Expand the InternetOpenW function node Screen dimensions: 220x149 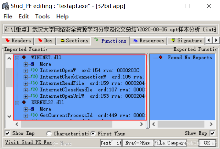[26, 71]
